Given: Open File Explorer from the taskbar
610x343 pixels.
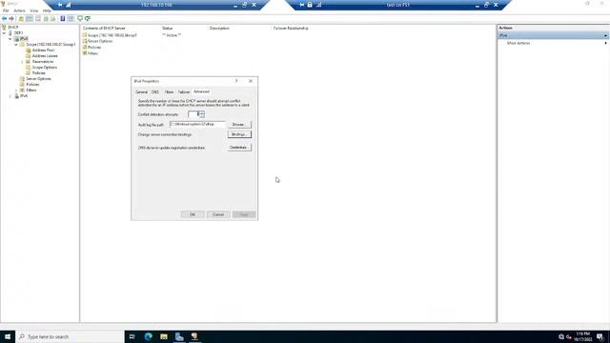Looking at the screenshot, I should [x=164, y=336].
